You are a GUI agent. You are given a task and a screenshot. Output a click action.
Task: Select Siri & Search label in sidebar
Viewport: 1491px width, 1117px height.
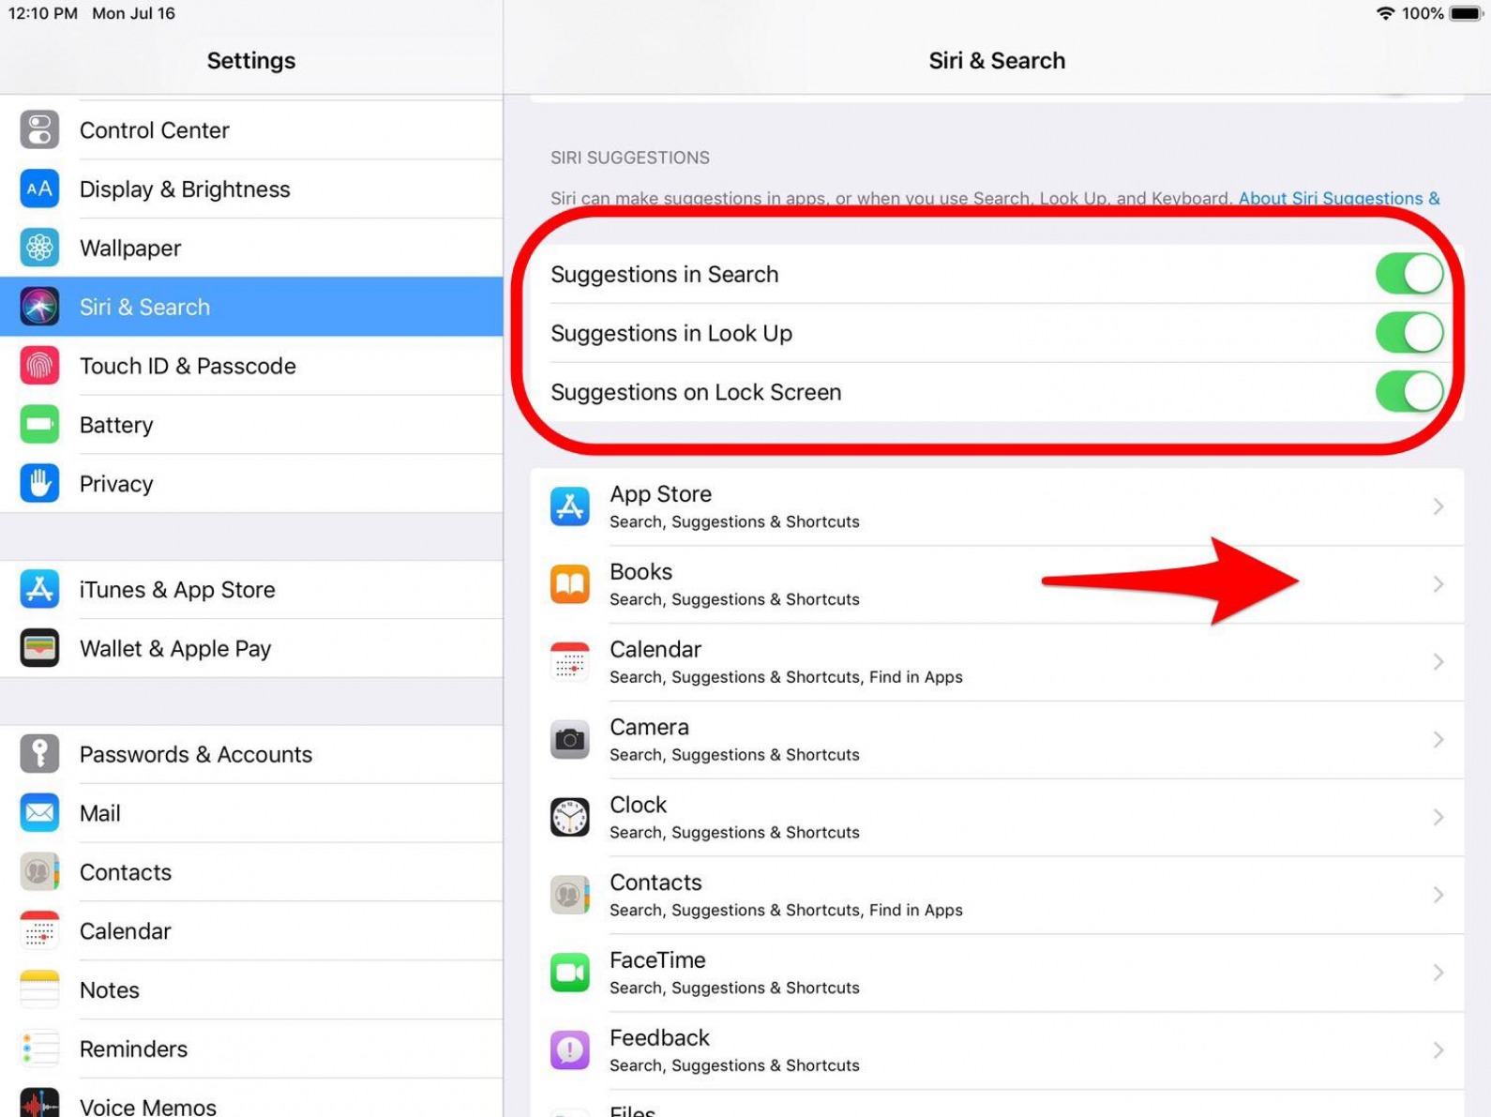144,308
